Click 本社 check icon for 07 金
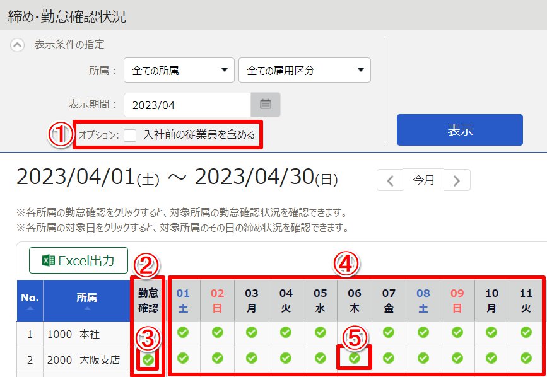 pos(389,332)
